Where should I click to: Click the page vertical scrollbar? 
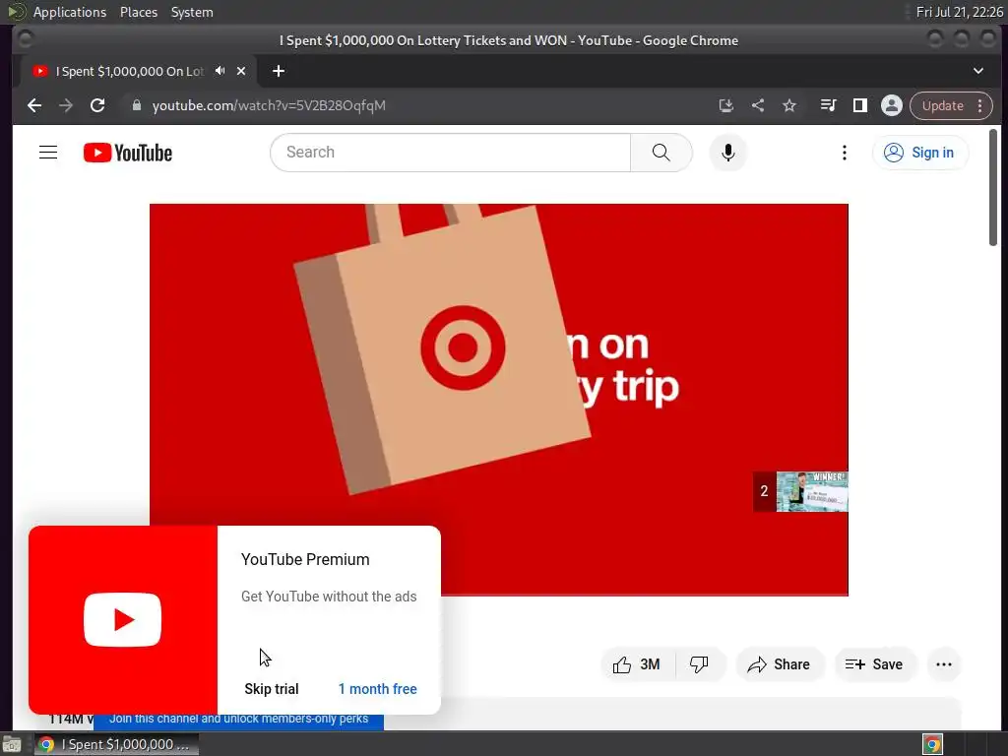[992, 187]
